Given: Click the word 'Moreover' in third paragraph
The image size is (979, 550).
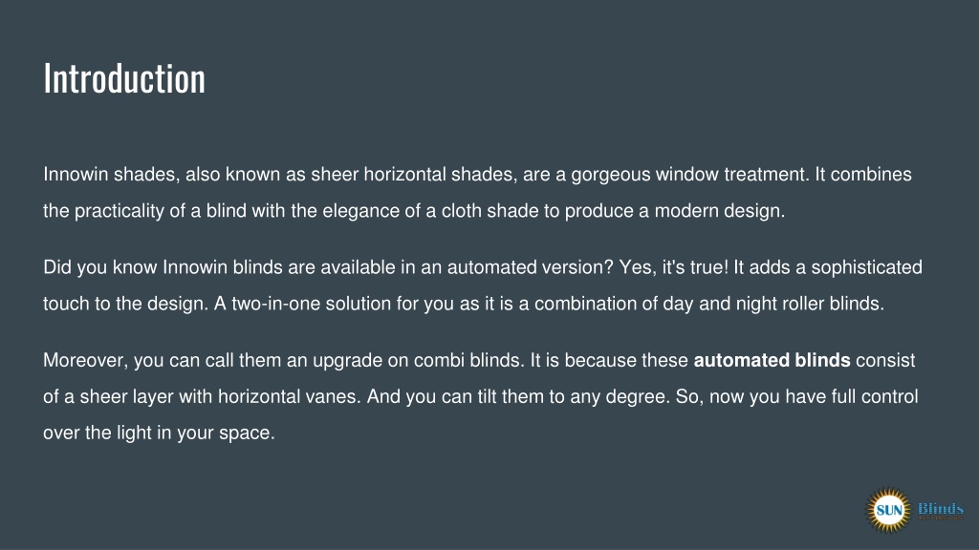Looking at the screenshot, I should tap(83, 360).
